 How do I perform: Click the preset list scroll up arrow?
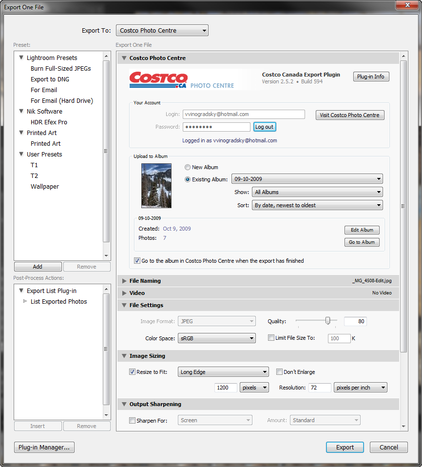(x=106, y=56)
